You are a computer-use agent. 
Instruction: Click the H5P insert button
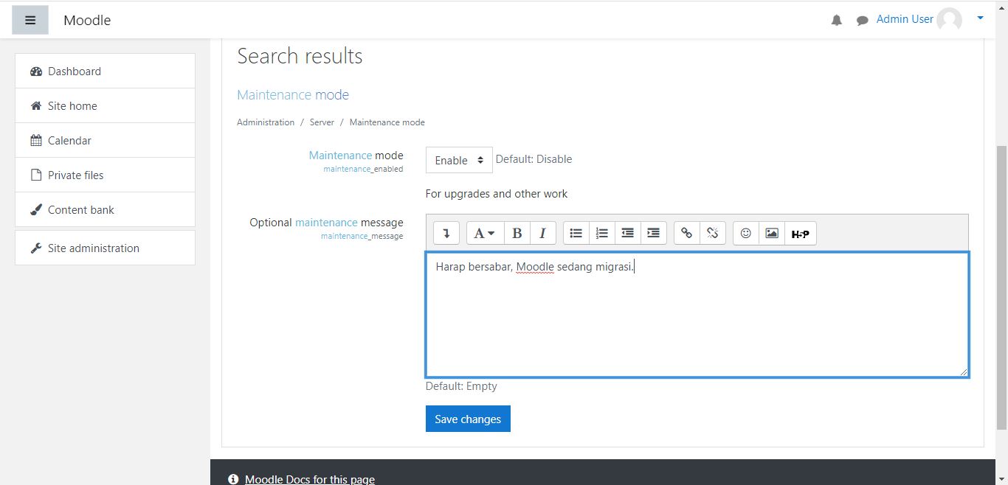point(800,234)
